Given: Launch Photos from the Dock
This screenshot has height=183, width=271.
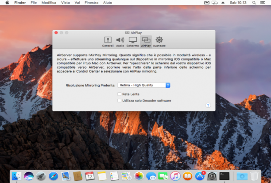Looking at the screenshot, I should tap(139, 176).
